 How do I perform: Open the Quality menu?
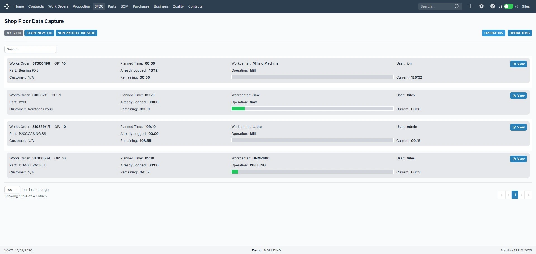coord(178,6)
